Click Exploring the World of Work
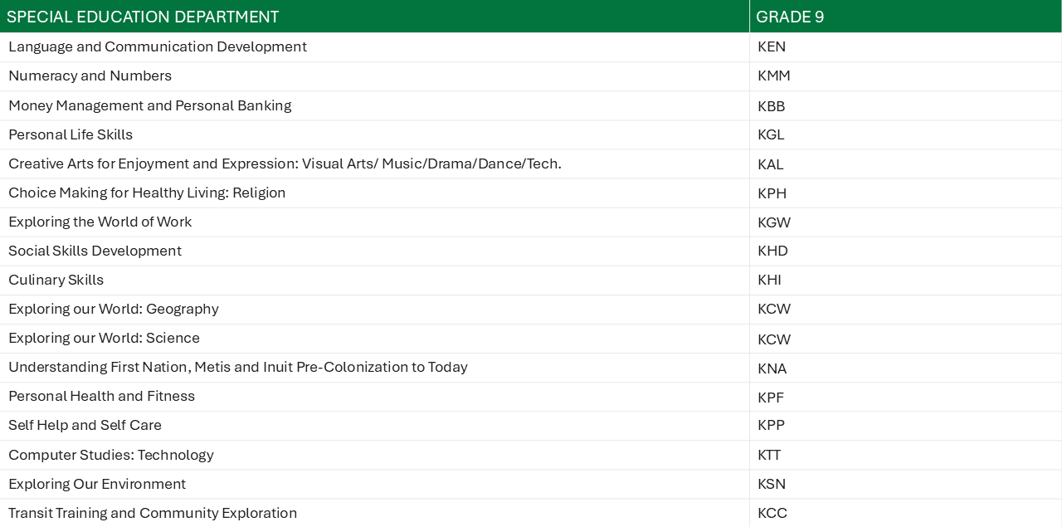The height and width of the screenshot is (527, 1062). [100, 222]
